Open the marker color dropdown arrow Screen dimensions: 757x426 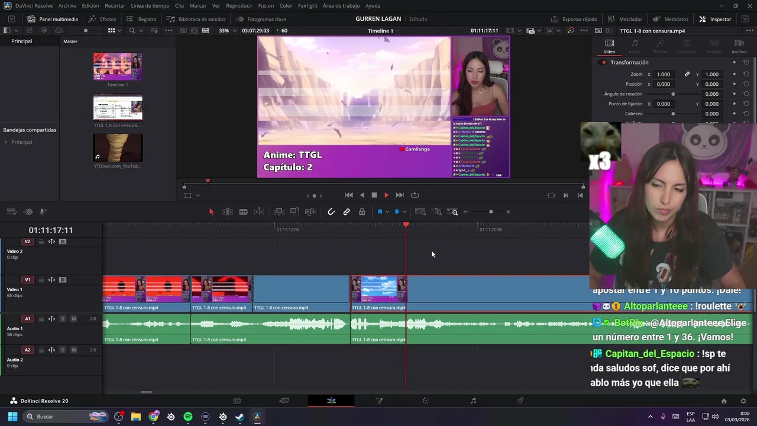pos(405,212)
